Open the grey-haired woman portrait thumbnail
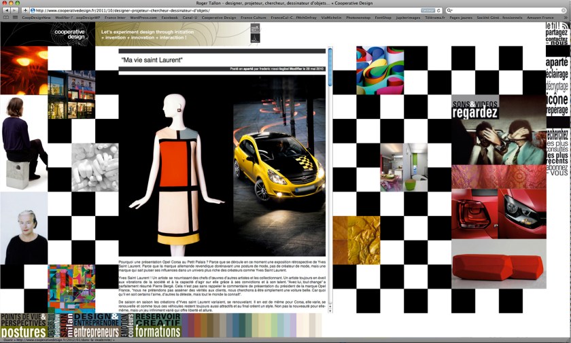571x343 pixels. pyautogui.click(x=24, y=228)
